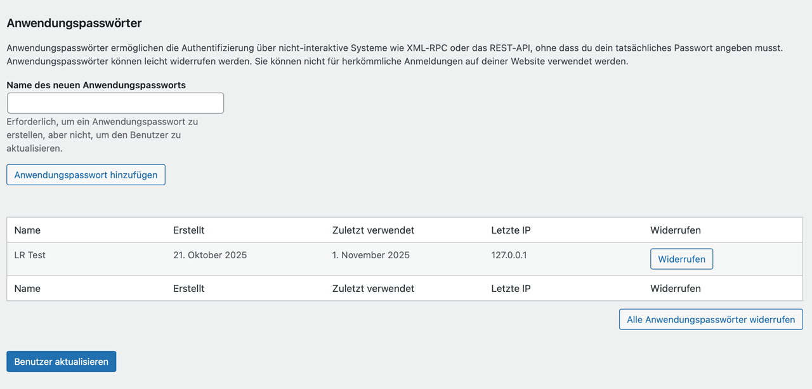
Task: Click the Anwendungspasswort hinzufügen button
Action: (x=86, y=175)
